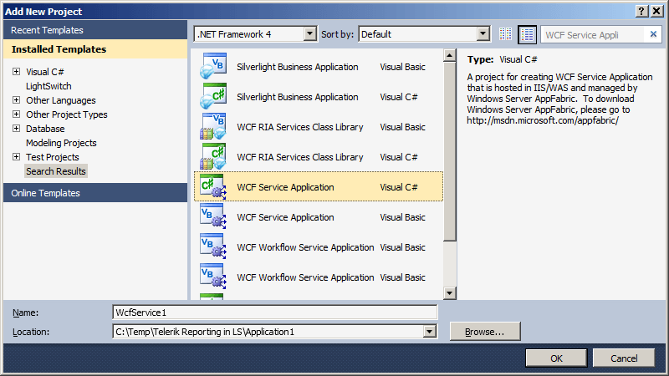Expand the Other Project Types node

pos(16,114)
